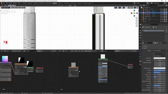Open the World properties tab
The height and width of the screenshot is (94, 168).
[140, 40]
